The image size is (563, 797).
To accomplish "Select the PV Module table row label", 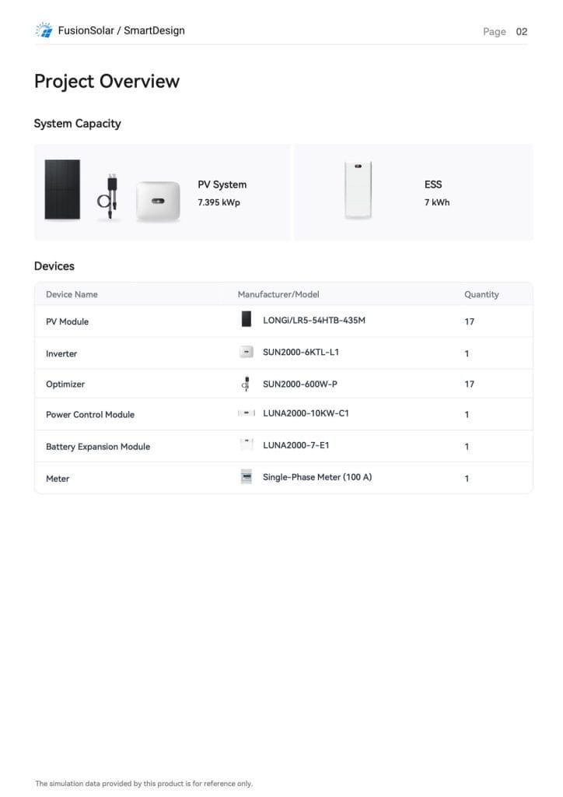I will tap(67, 321).
